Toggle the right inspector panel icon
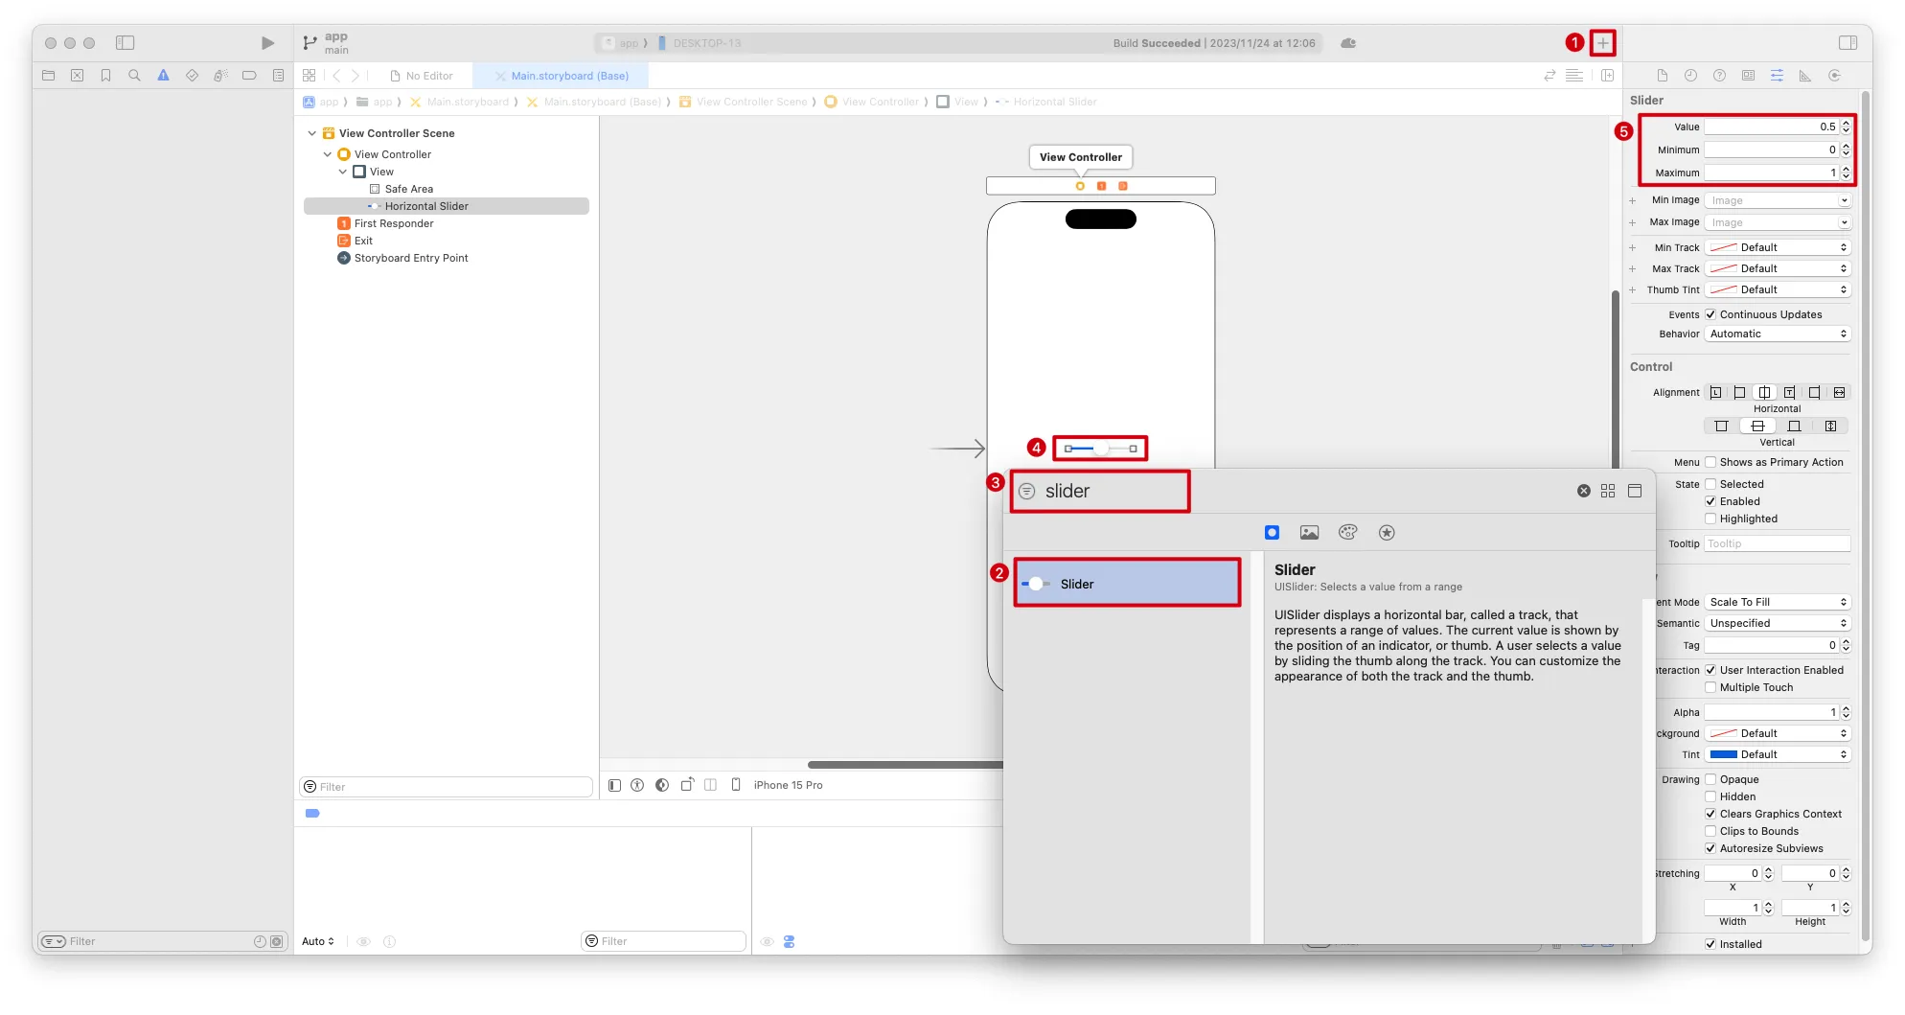 coord(1848,43)
